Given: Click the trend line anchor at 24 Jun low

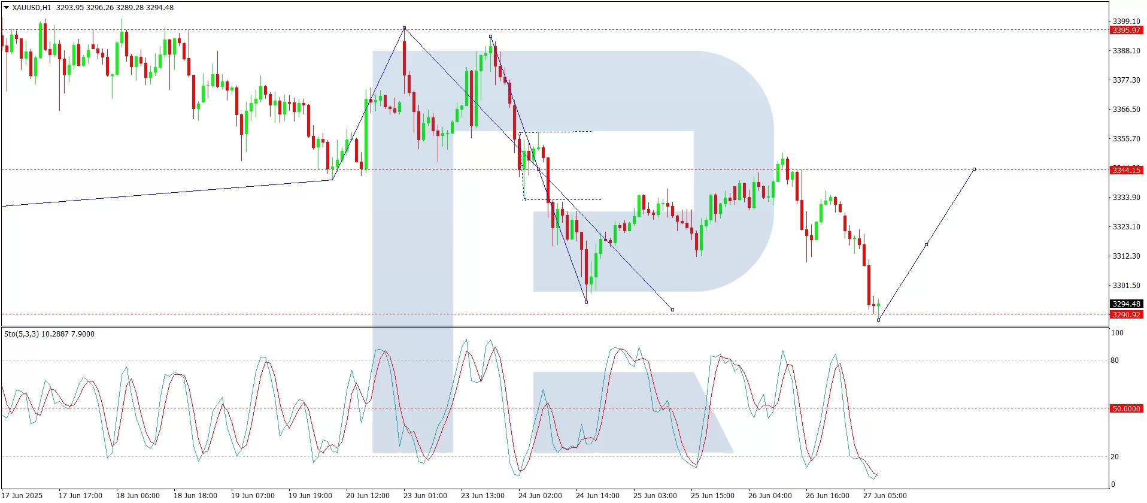Looking at the screenshot, I should click(x=586, y=302).
